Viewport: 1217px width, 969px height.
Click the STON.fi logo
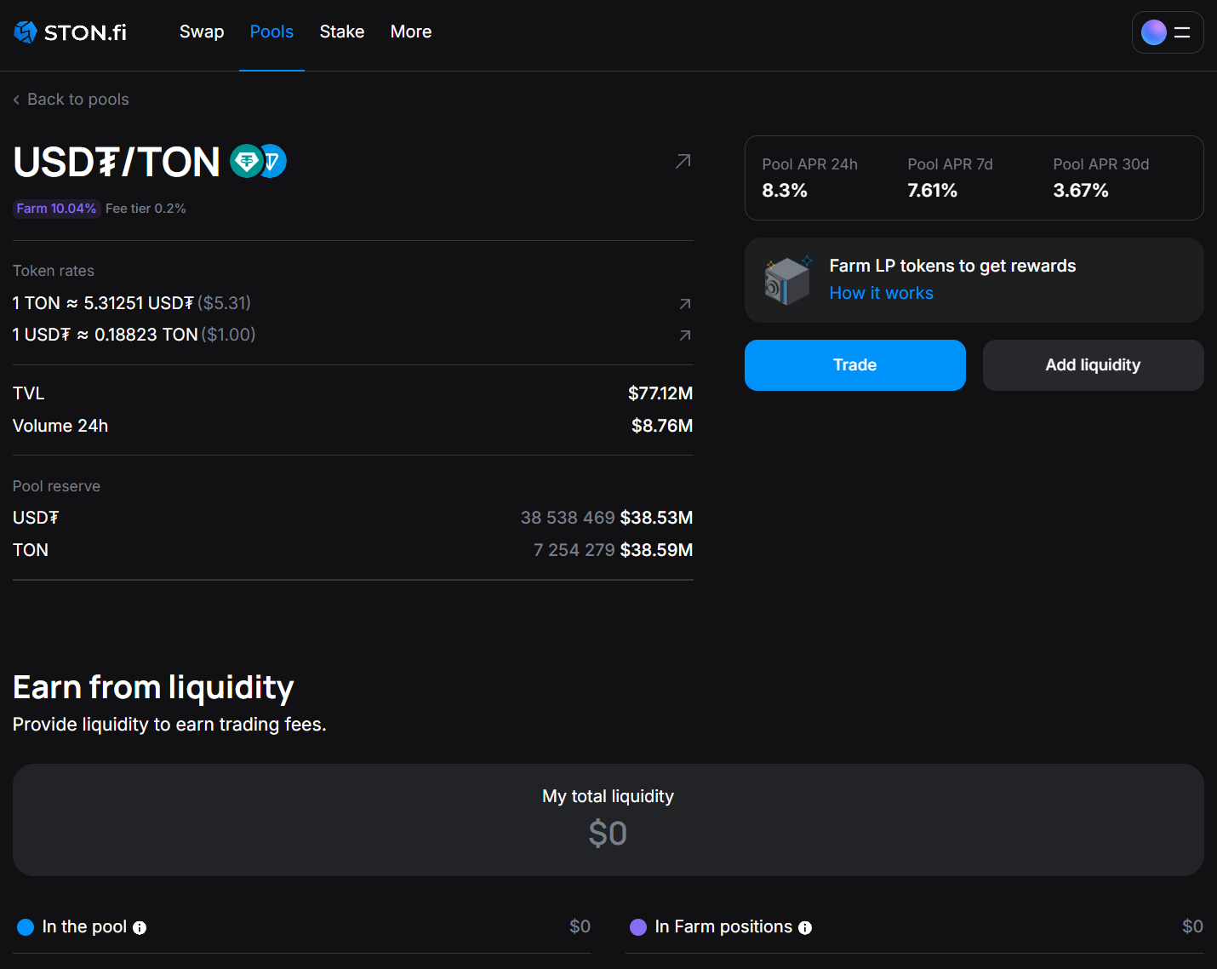click(70, 32)
